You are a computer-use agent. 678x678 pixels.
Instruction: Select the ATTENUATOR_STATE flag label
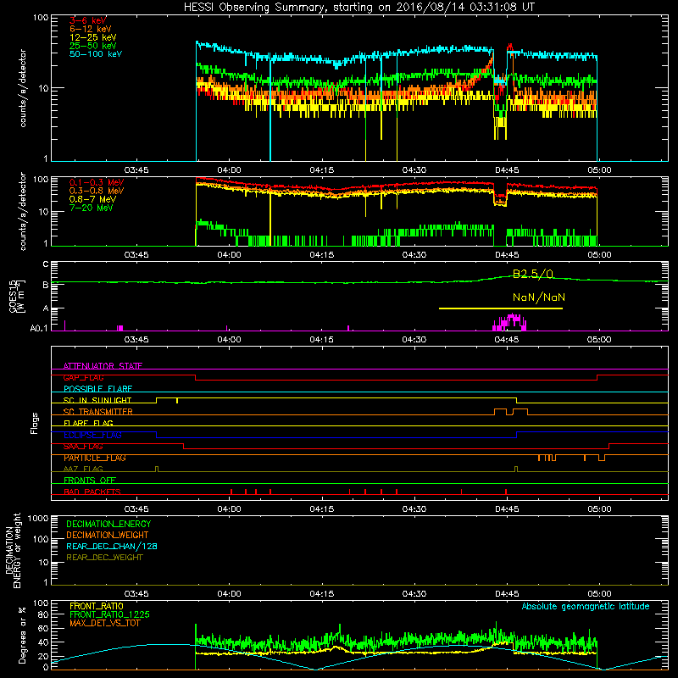[103, 366]
